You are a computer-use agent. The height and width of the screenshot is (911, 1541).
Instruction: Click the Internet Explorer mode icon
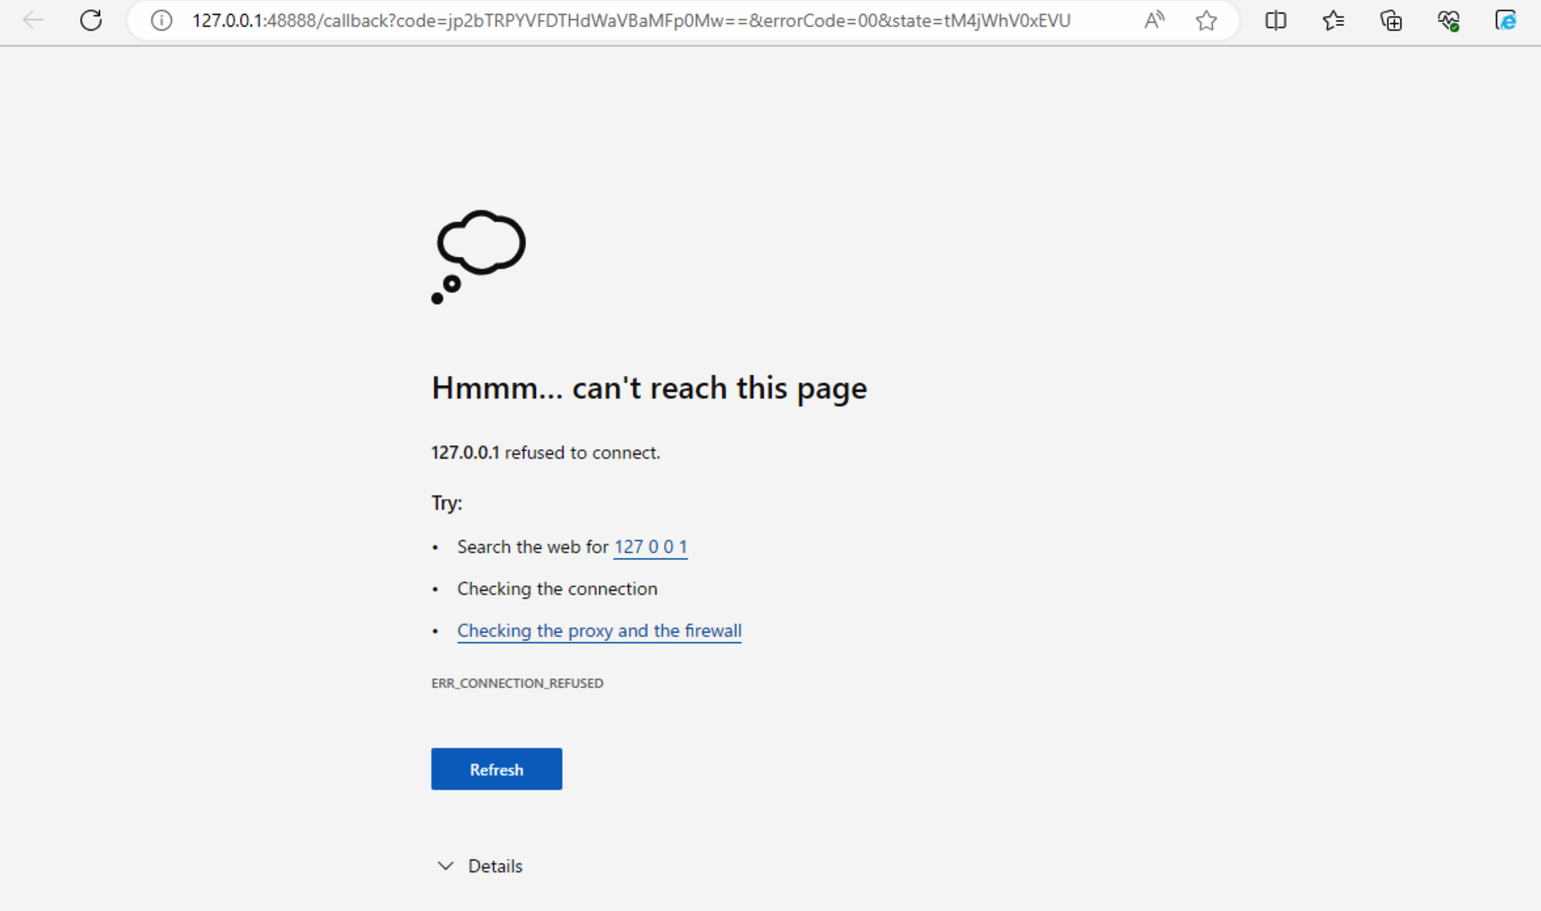point(1506,21)
